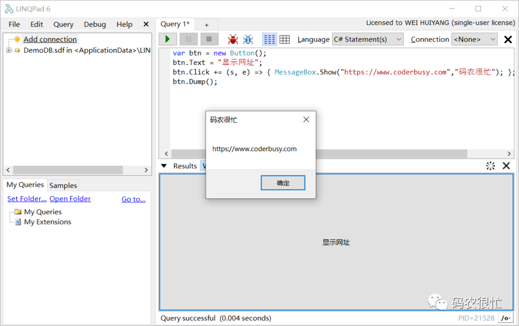Image resolution: width=519 pixels, height=326 pixels.
Task: Run the query with the green play button
Action: 167,39
